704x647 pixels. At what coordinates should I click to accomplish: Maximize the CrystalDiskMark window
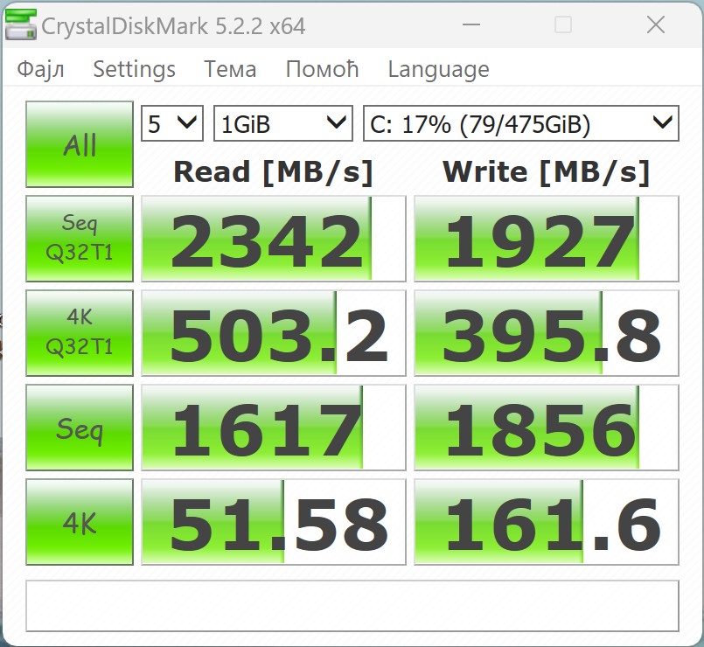(x=563, y=25)
